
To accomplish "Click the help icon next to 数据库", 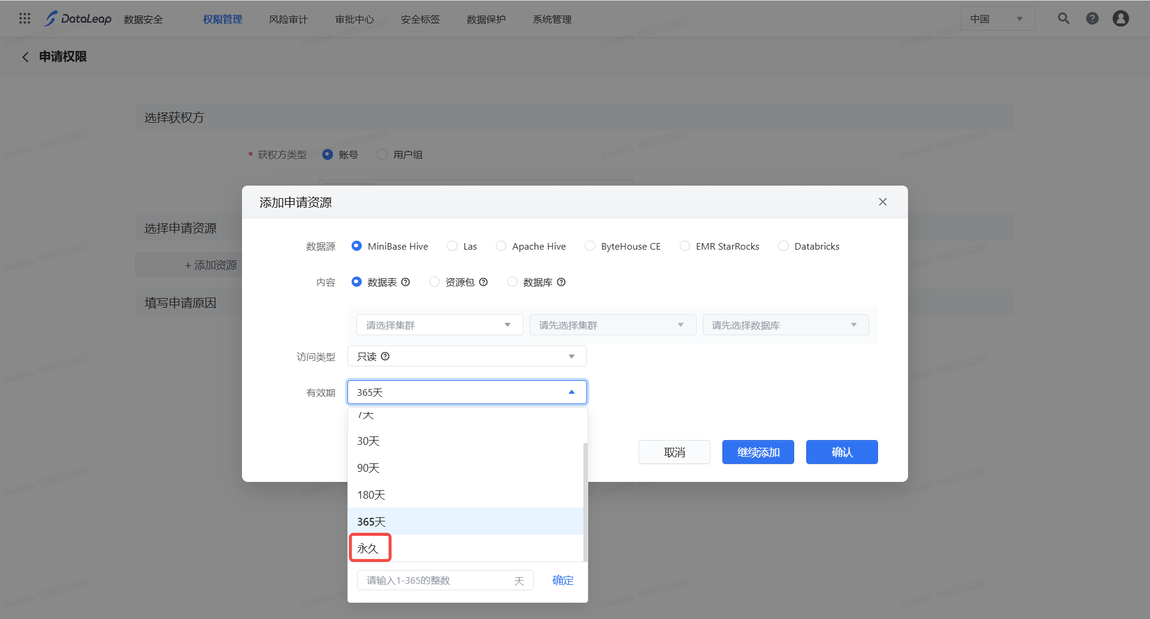I will [x=561, y=282].
